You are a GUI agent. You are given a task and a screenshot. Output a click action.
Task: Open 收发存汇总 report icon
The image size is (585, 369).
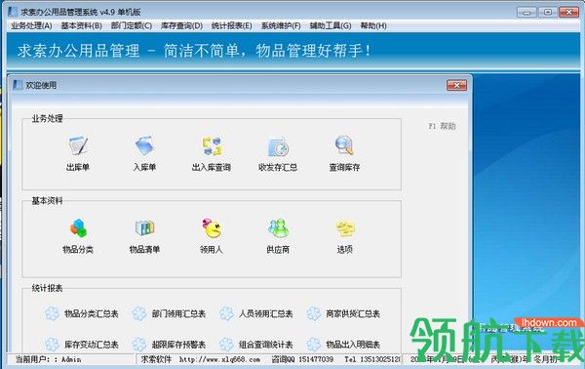click(x=278, y=146)
